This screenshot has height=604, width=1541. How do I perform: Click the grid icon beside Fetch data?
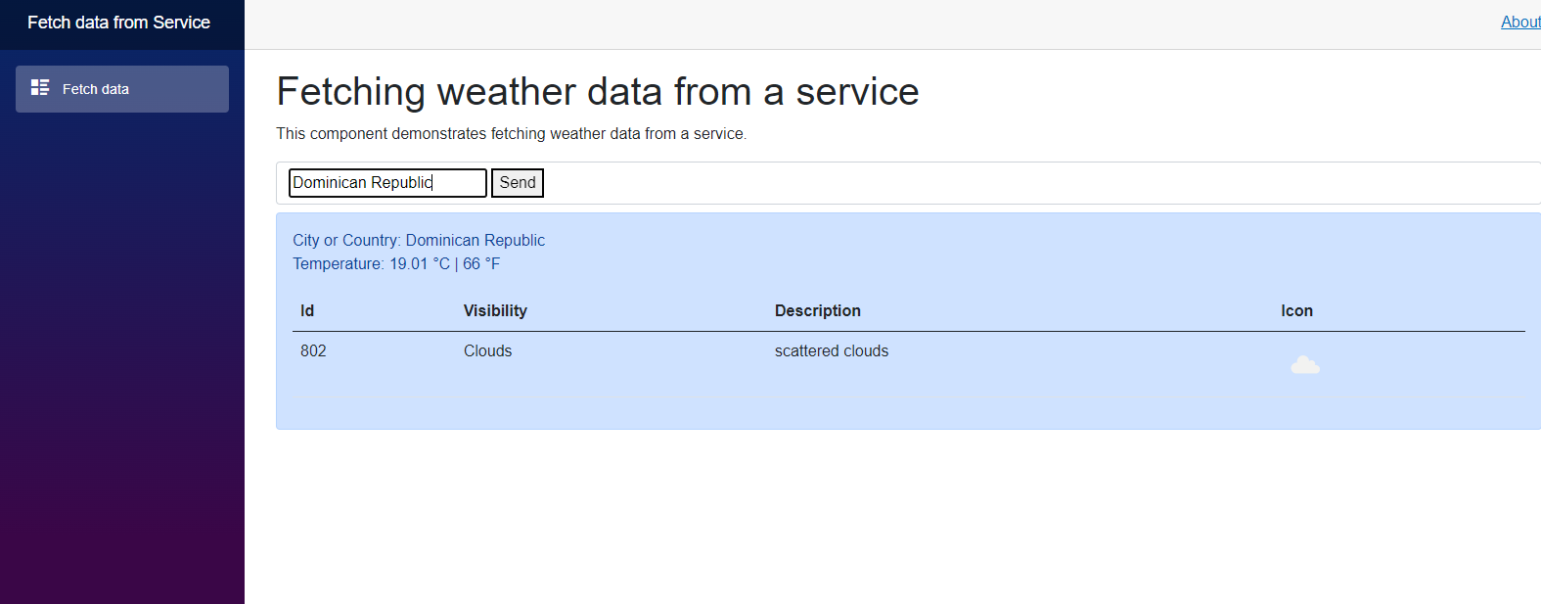(40, 87)
